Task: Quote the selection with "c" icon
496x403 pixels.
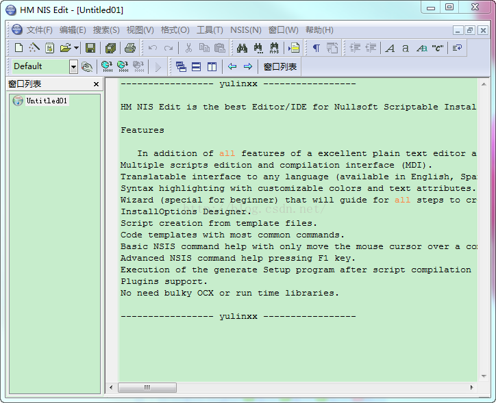Action: tap(438, 48)
